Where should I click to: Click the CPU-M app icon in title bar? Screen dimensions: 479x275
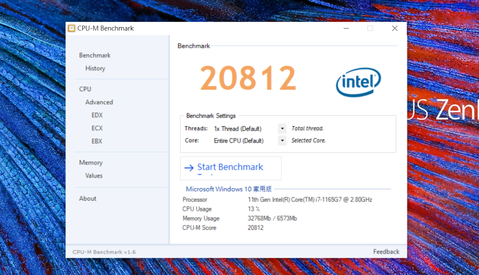point(72,28)
